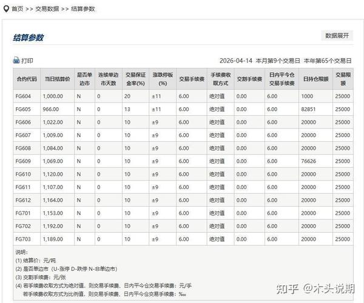This screenshot has width=364, height=303.
Task: Select the 交割手续费 column header
Action: coord(249,79)
